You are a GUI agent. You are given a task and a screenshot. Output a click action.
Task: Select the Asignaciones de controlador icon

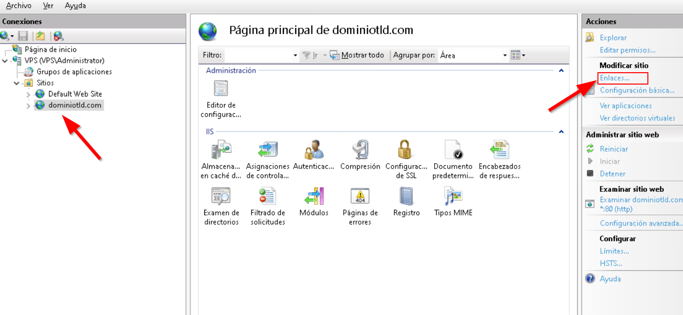268,159
